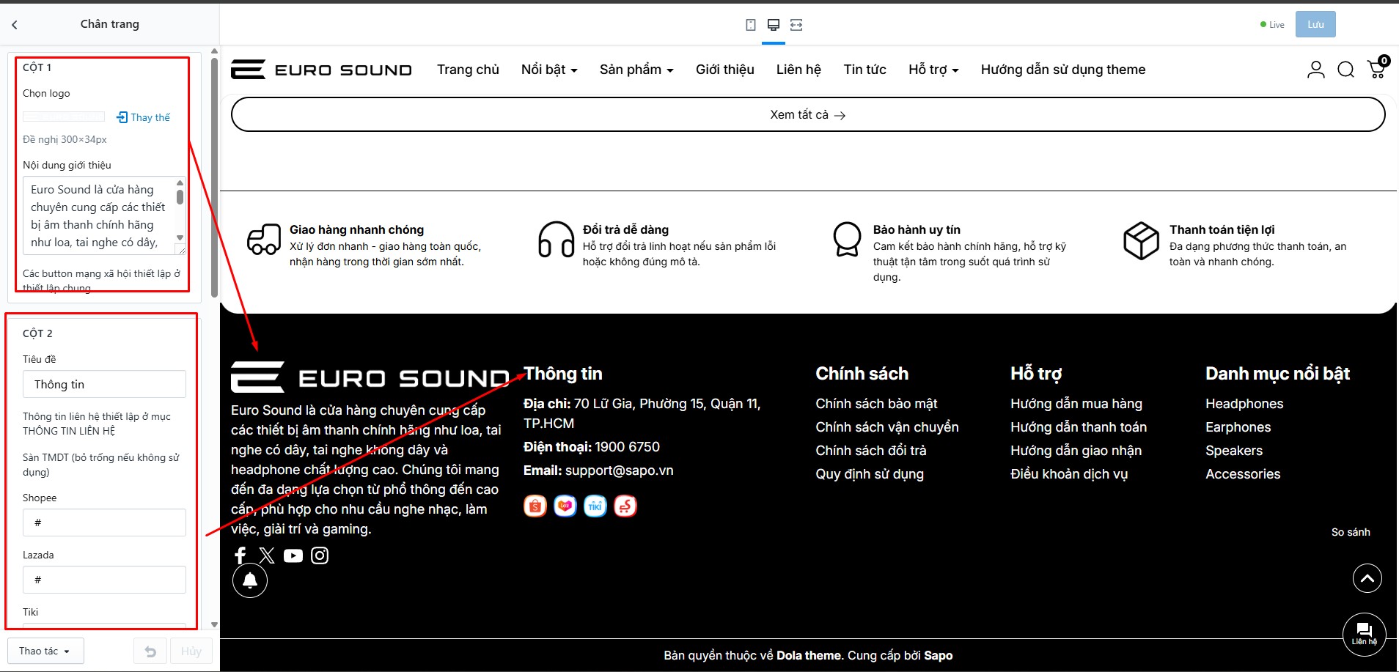
Task: Click the So sánh compare link
Action: pos(1351,532)
